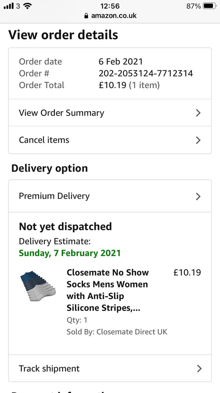Open Track shipment
This screenshot has width=220, height=393.
(x=49, y=368)
